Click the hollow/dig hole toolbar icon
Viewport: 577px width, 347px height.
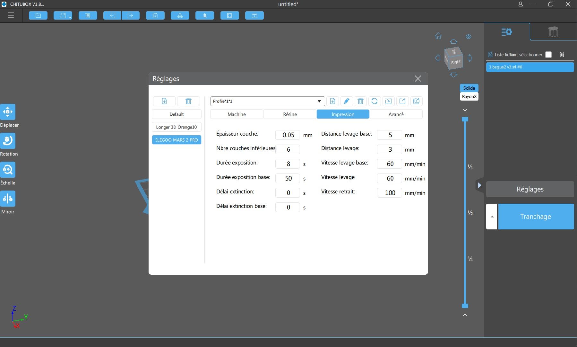click(230, 15)
